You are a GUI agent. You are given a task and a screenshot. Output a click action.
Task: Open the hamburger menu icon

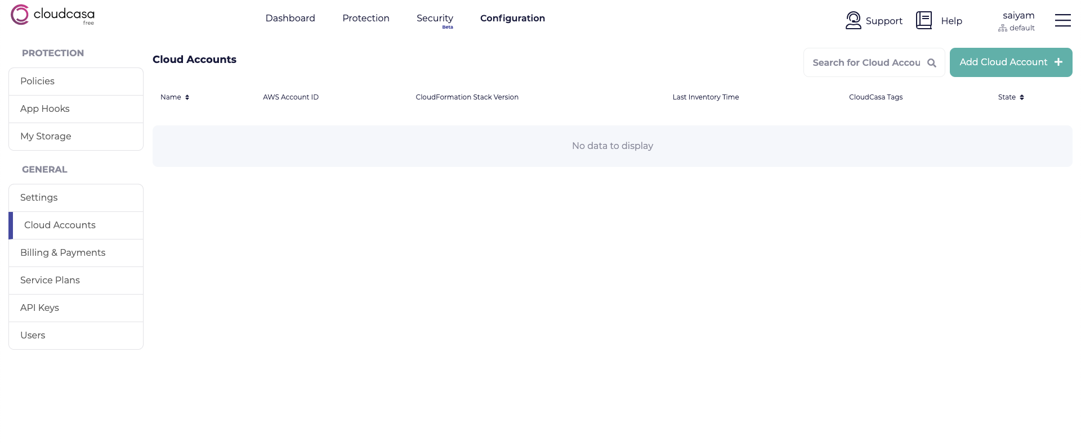[1063, 20]
